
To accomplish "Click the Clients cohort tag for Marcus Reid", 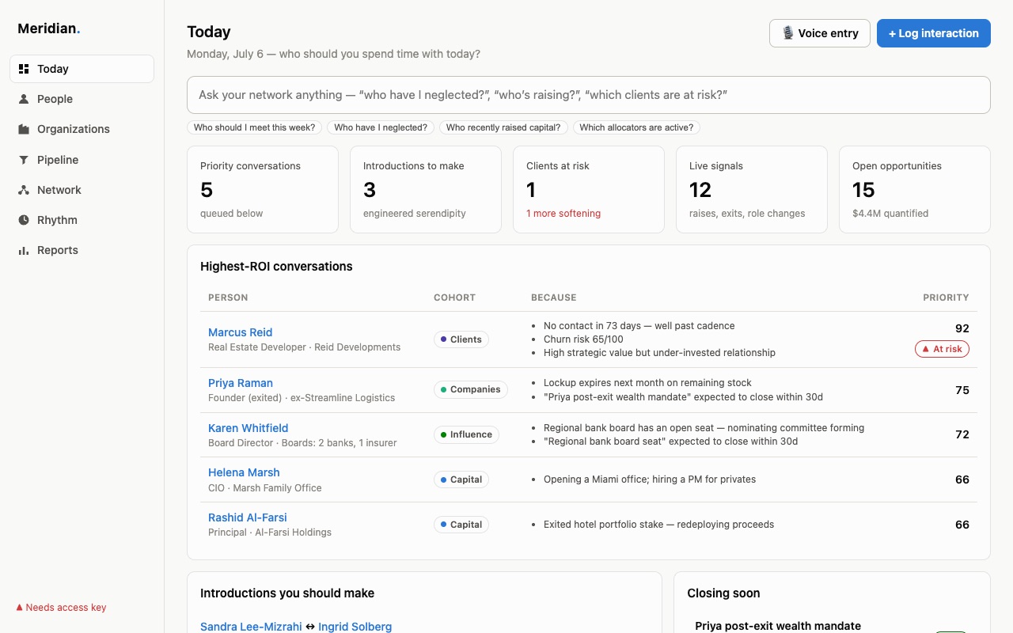I will (461, 339).
